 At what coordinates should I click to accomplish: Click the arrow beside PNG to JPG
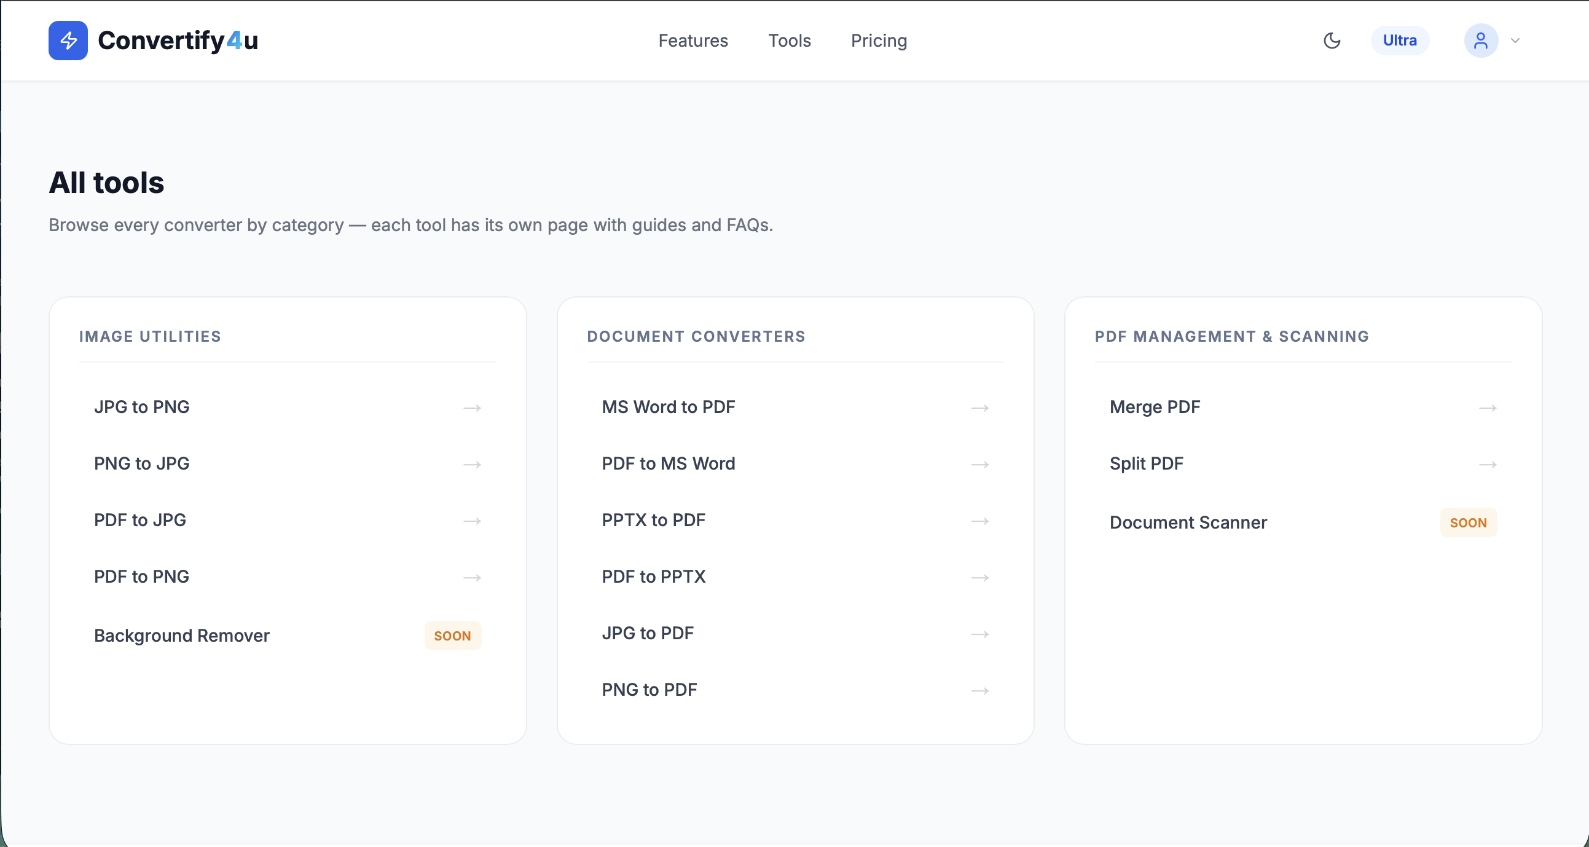click(472, 465)
